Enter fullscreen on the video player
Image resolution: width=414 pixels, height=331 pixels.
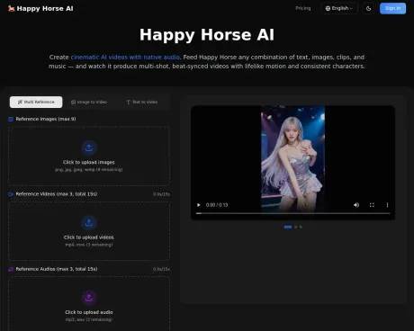[x=372, y=205]
